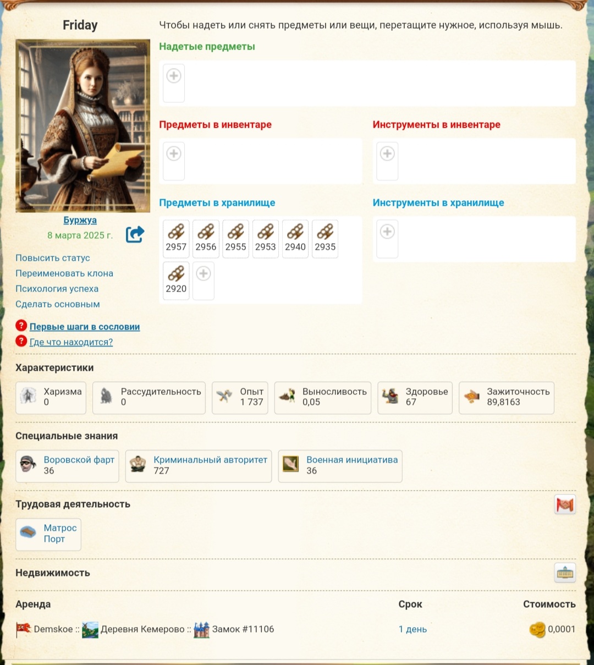Click the Здоровье stat icon
Image resolution: width=594 pixels, height=665 pixels.
pyautogui.click(x=390, y=396)
